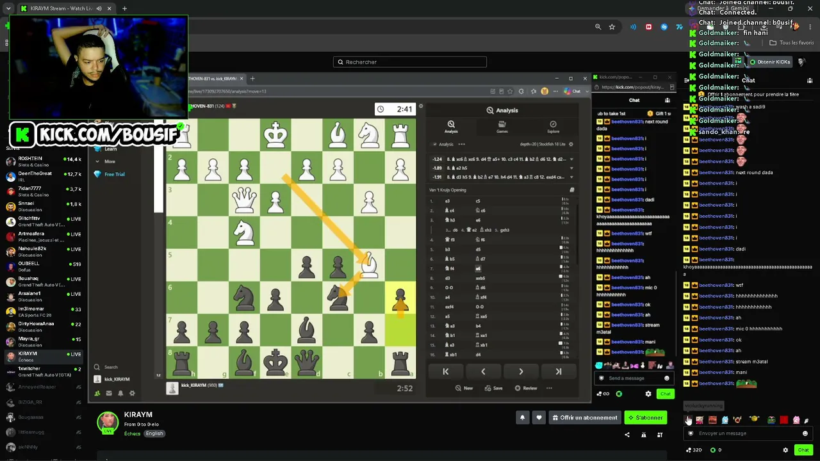This screenshot has width=820, height=461.
Task: Open chess sidebar notifications bell
Action: [x=120, y=393]
